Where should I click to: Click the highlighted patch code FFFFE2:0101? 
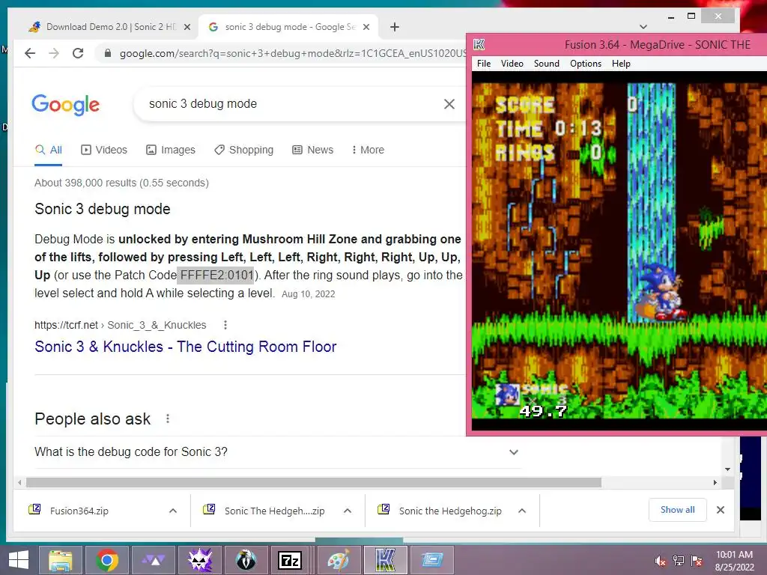(216, 276)
